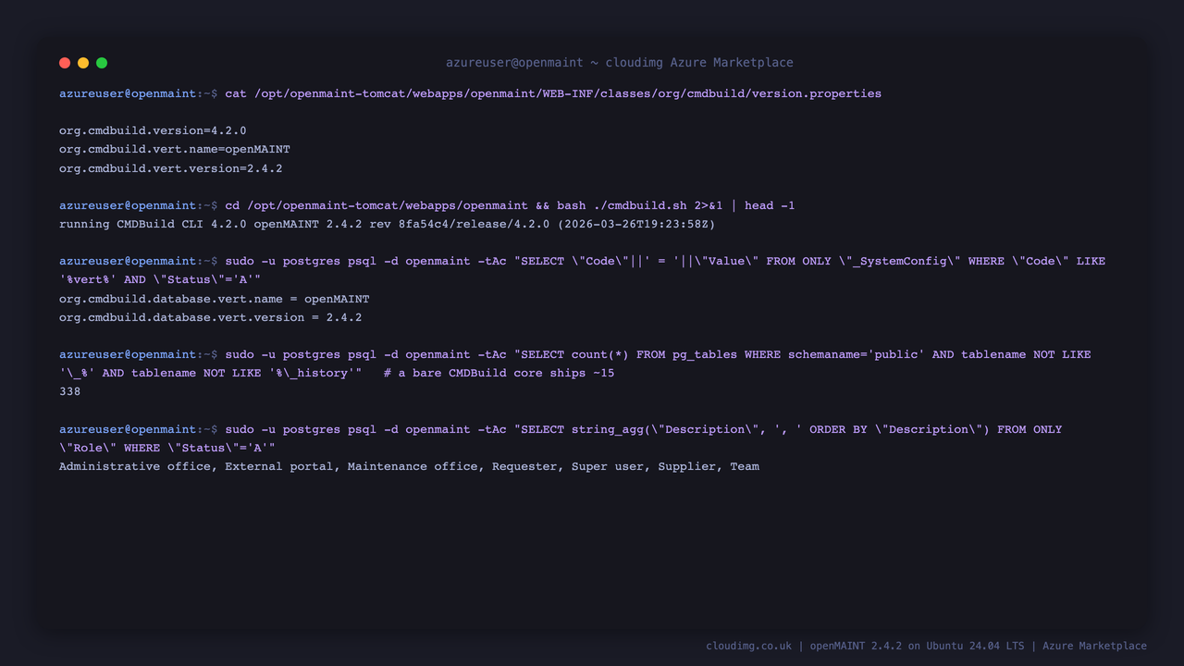The image size is (1184, 666).
Task: Click the SELECT count(*) FROM pg_tables command
Action: 575,354
